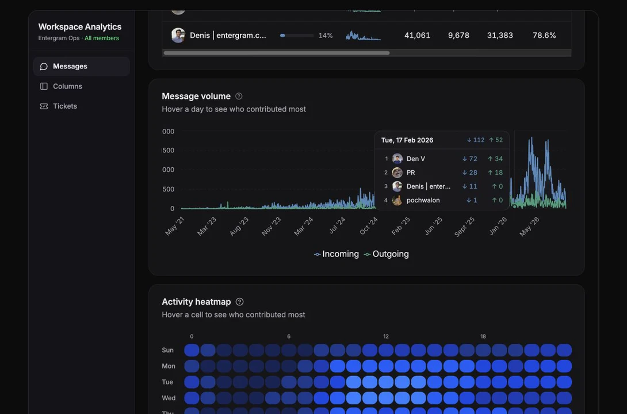Toggle the Incoming series in legend
Screen dimensions: 627x414
click(x=337, y=254)
